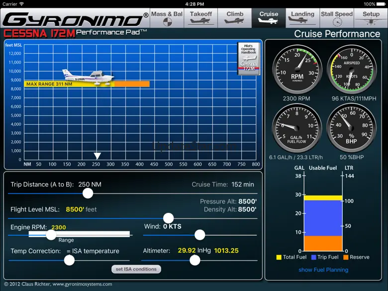388x291 pixels.
Task: Go to the Landing tab
Action: (x=302, y=17)
